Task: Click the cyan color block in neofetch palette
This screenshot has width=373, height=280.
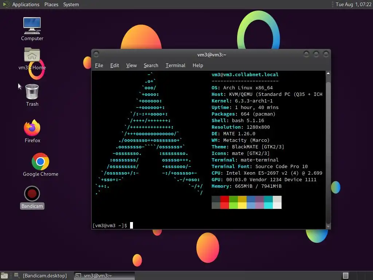Action: tap(268, 202)
